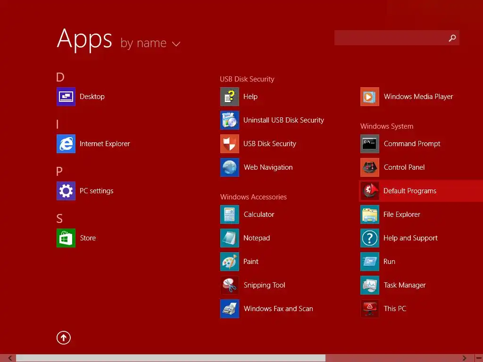Click the 'Web Navigation' label text
The image size is (483, 362).
pos(268,167)
